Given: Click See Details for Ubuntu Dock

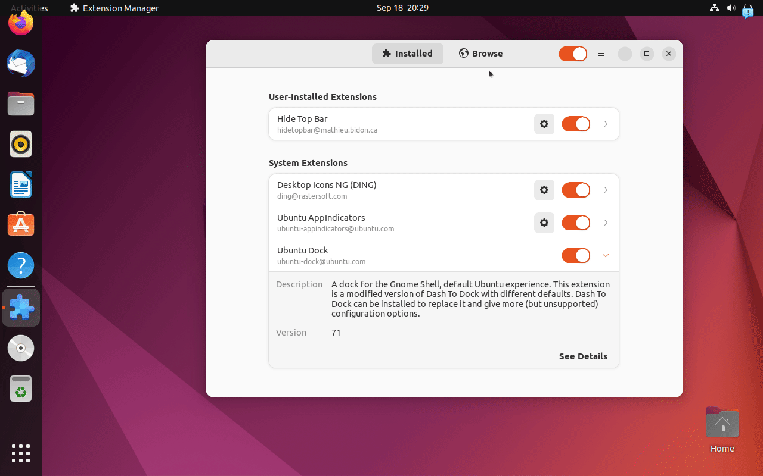Looking at the screenshot, I should coord(582,356).
